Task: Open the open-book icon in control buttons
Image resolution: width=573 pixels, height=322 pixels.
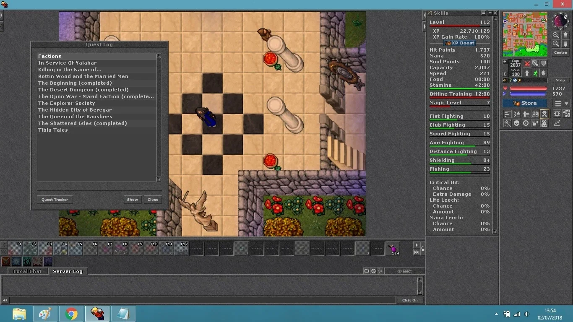Action: pyautogui.click(x=535, y=114)
